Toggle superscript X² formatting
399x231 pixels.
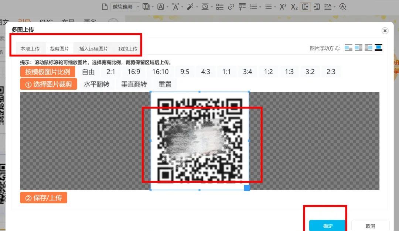coord(283,7)
